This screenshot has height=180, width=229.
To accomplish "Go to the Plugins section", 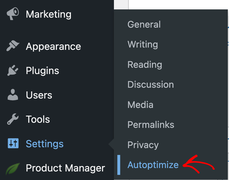I will click(x=42, y=71).
